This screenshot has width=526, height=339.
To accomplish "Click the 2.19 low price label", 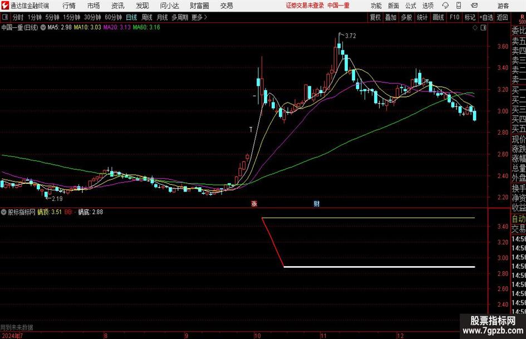I will click(57, 199).
